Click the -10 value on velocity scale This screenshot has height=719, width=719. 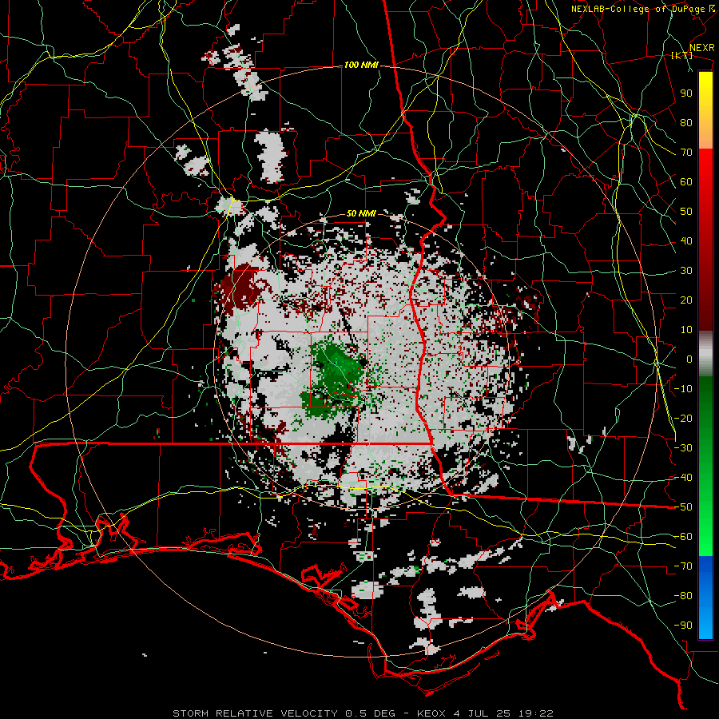coord(683,389)
